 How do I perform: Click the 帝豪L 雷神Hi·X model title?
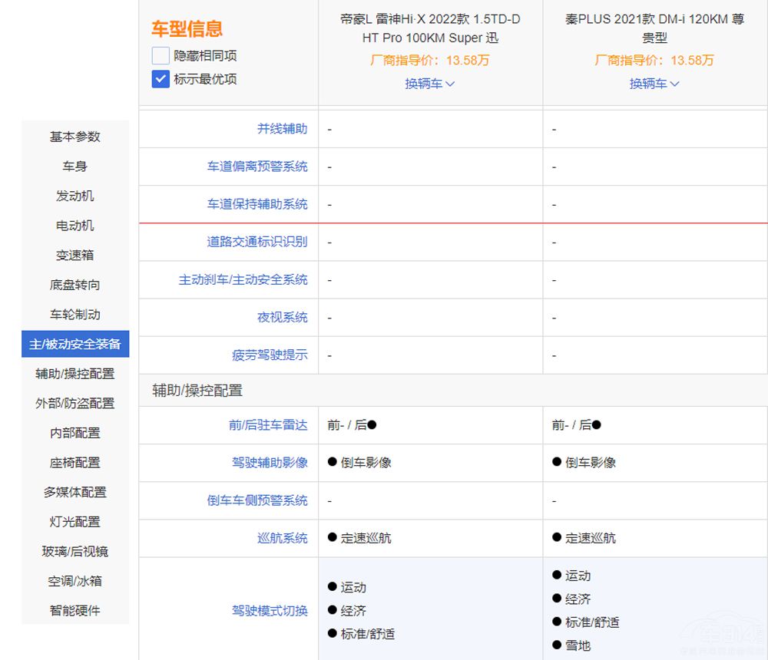pos(430,28)
